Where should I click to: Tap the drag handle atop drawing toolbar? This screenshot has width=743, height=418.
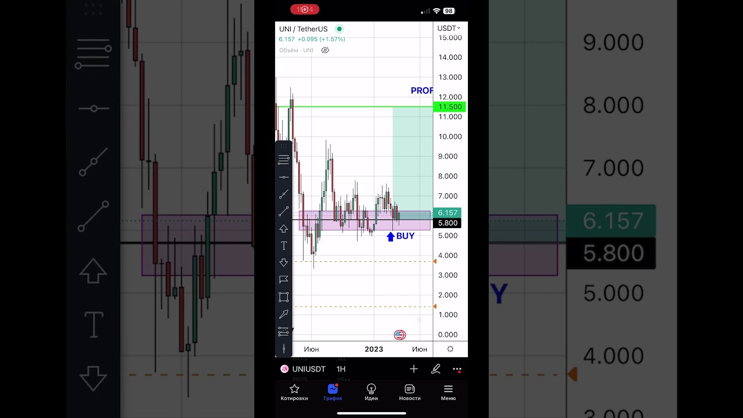click(283, 146)
